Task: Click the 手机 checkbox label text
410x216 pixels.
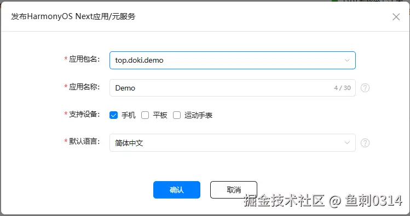Action: click(x=129, y=115)
